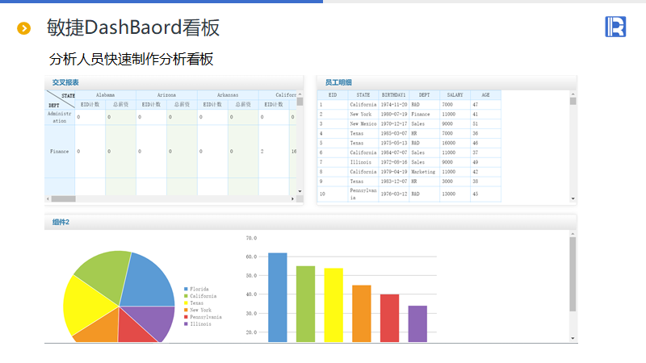Click the cross report horizontal scrollbar thumb
646x363 pixels.
point(63,198)
